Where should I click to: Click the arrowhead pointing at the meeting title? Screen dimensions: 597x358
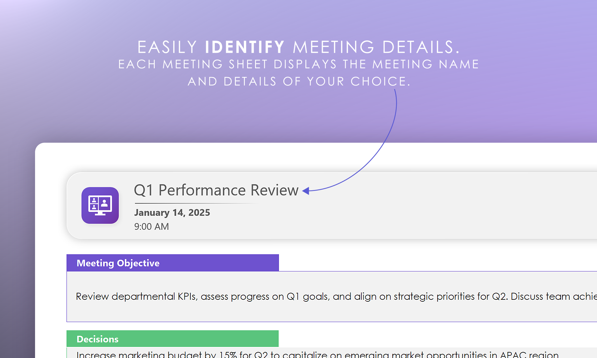pos(306,191)
